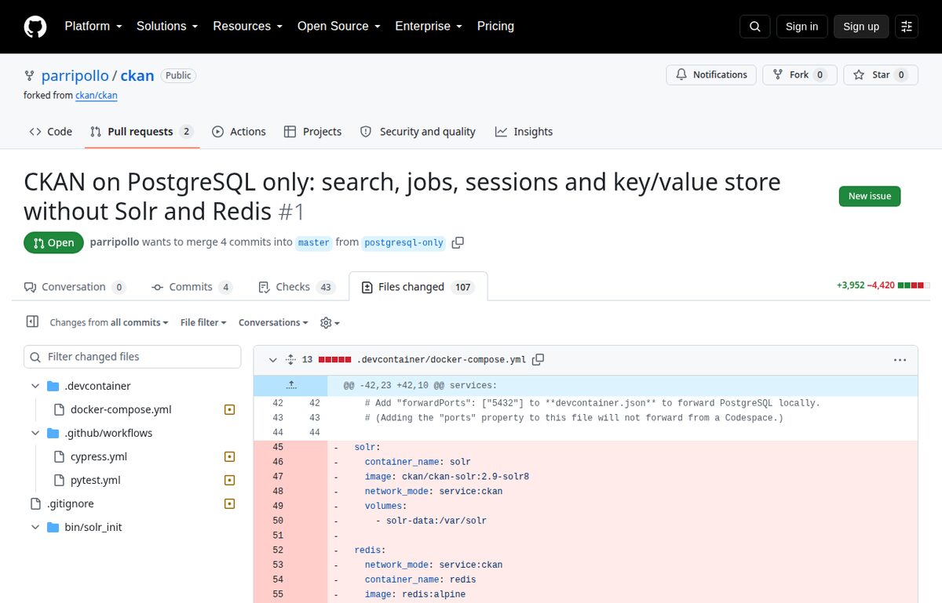The image size is (942, 603).
Task: Open Security and quality tab
Action: tap(418, 132)
